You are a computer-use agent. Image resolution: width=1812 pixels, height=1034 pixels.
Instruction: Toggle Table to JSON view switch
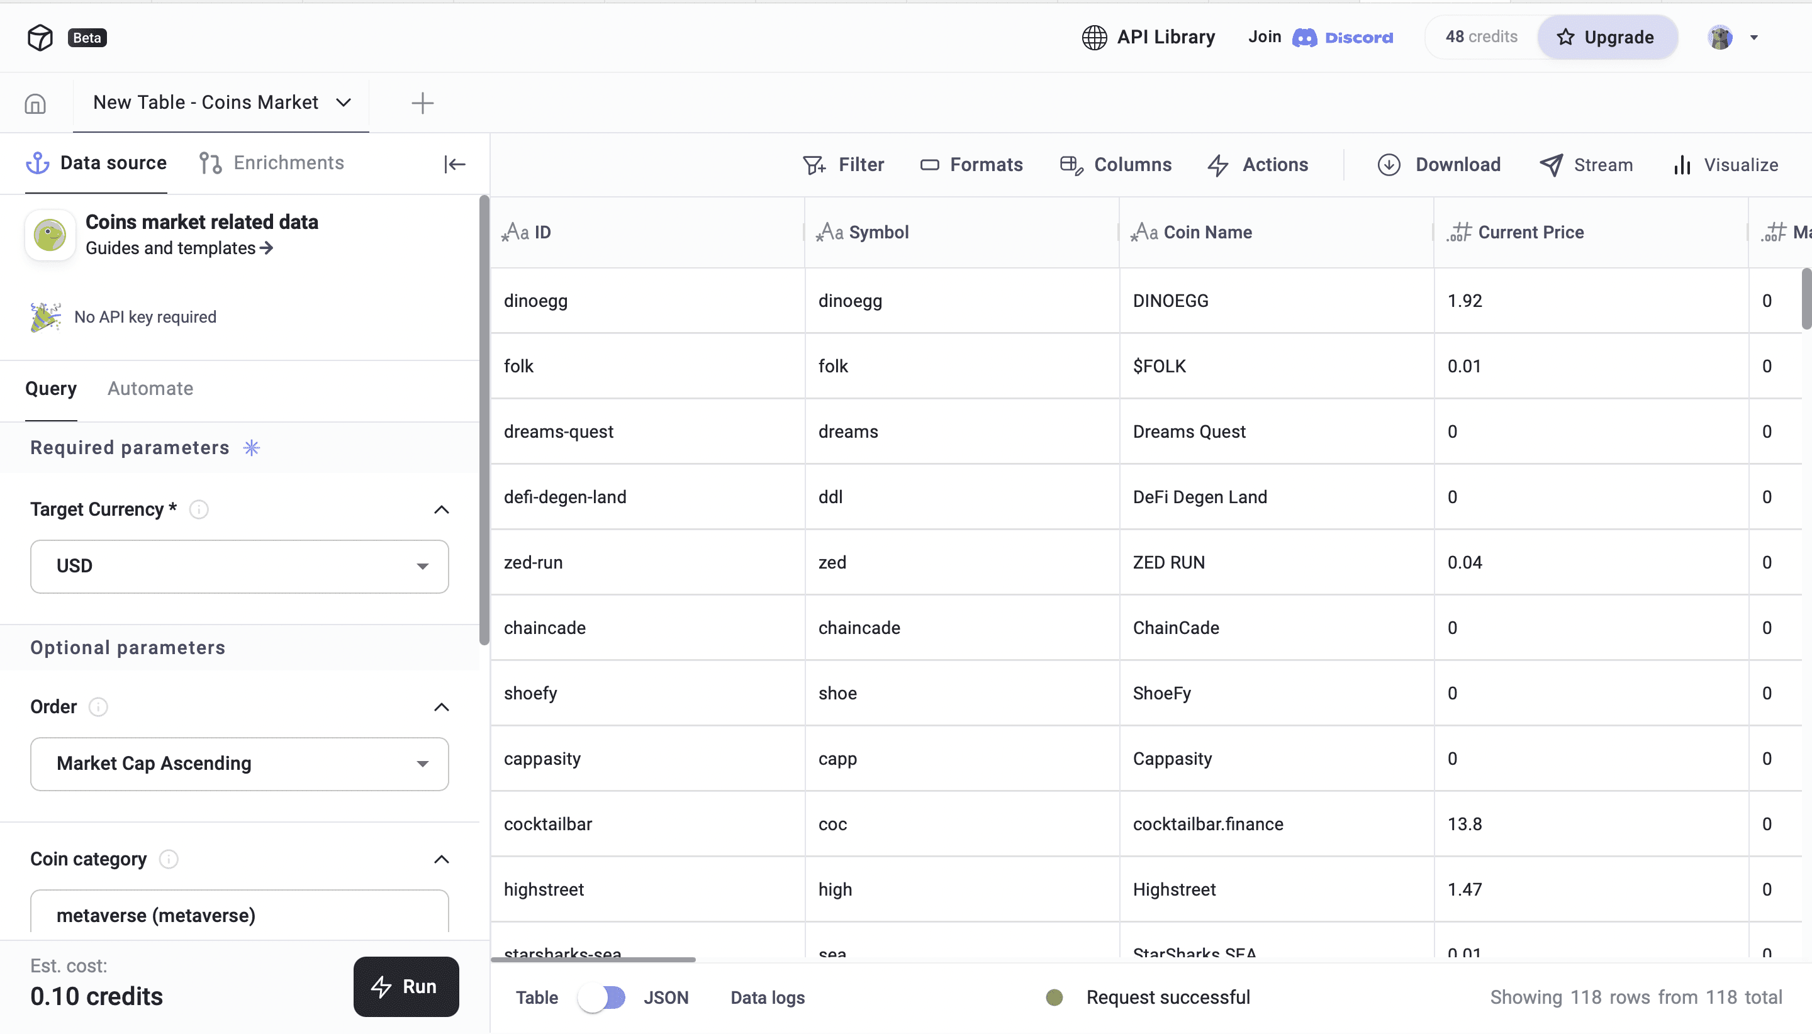click(601, 997)
